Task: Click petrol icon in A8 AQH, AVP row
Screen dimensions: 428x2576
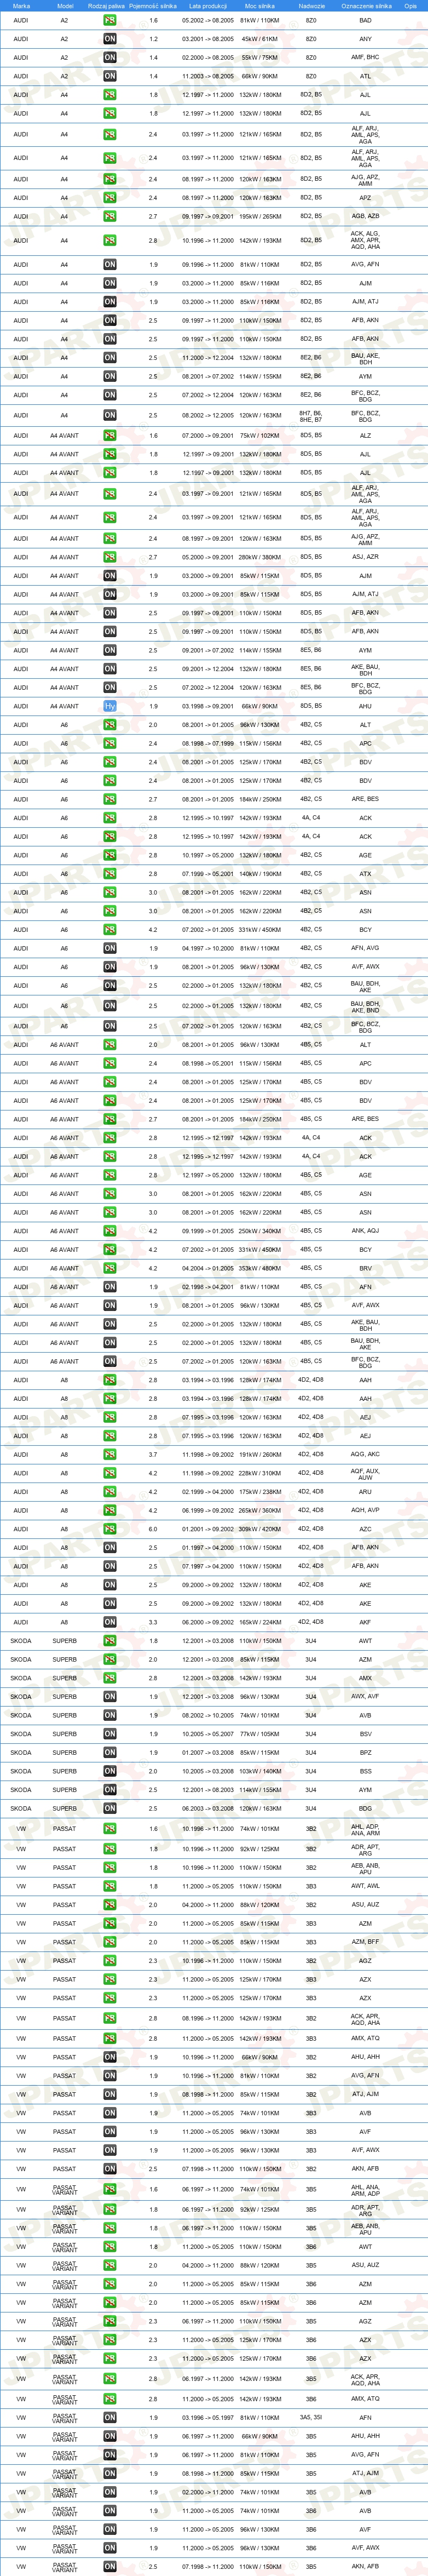Action: 110,1511
